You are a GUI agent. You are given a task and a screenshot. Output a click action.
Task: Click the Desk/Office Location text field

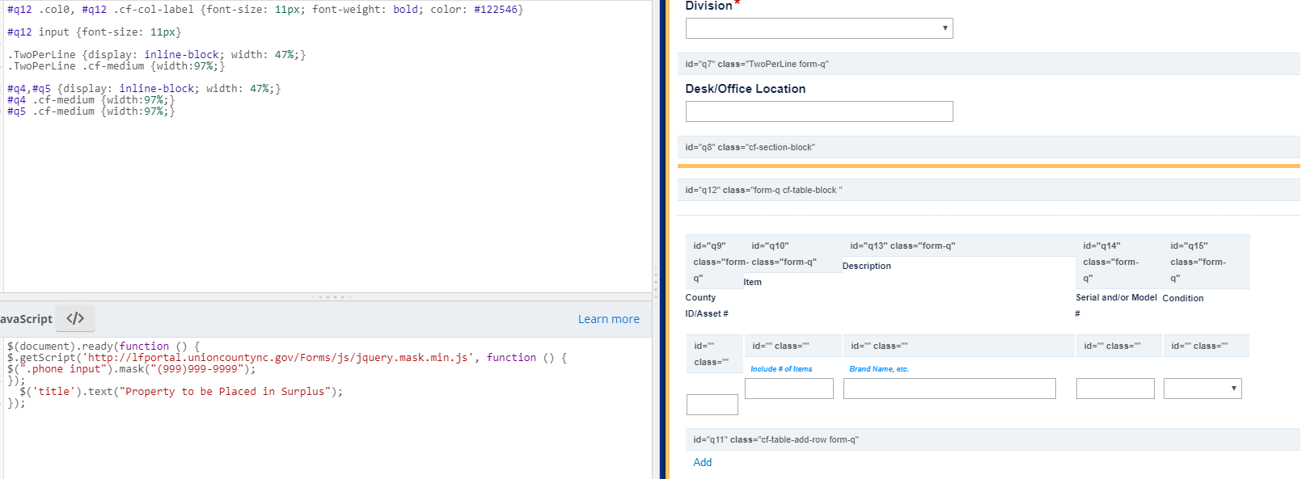[818, 111]
